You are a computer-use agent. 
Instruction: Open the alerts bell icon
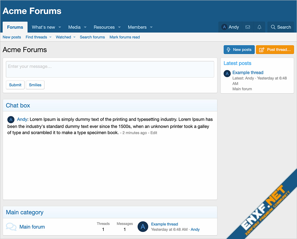(x=259, y=27)
